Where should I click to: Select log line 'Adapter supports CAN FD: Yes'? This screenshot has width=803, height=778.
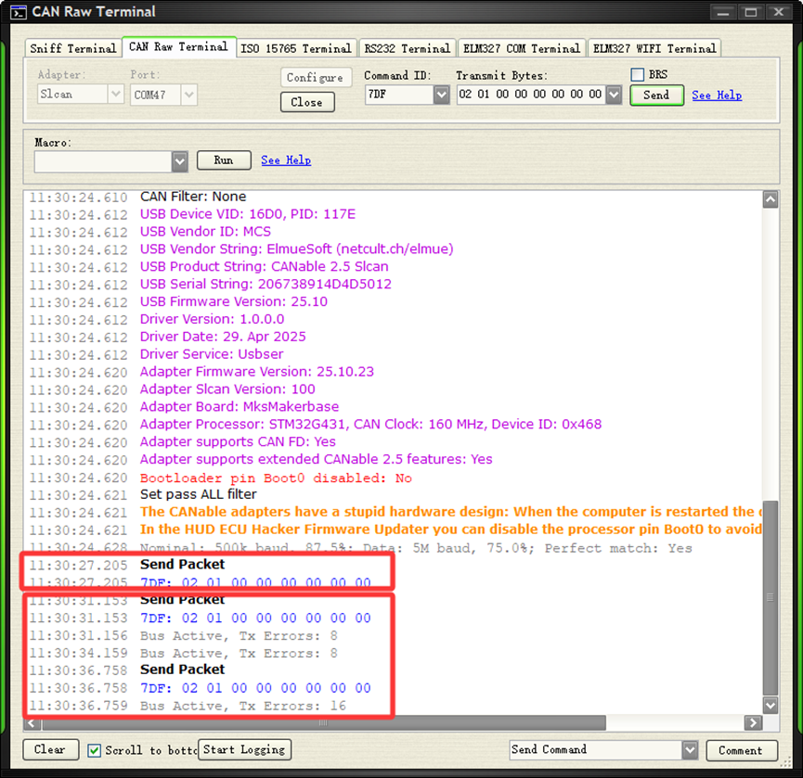238,442
